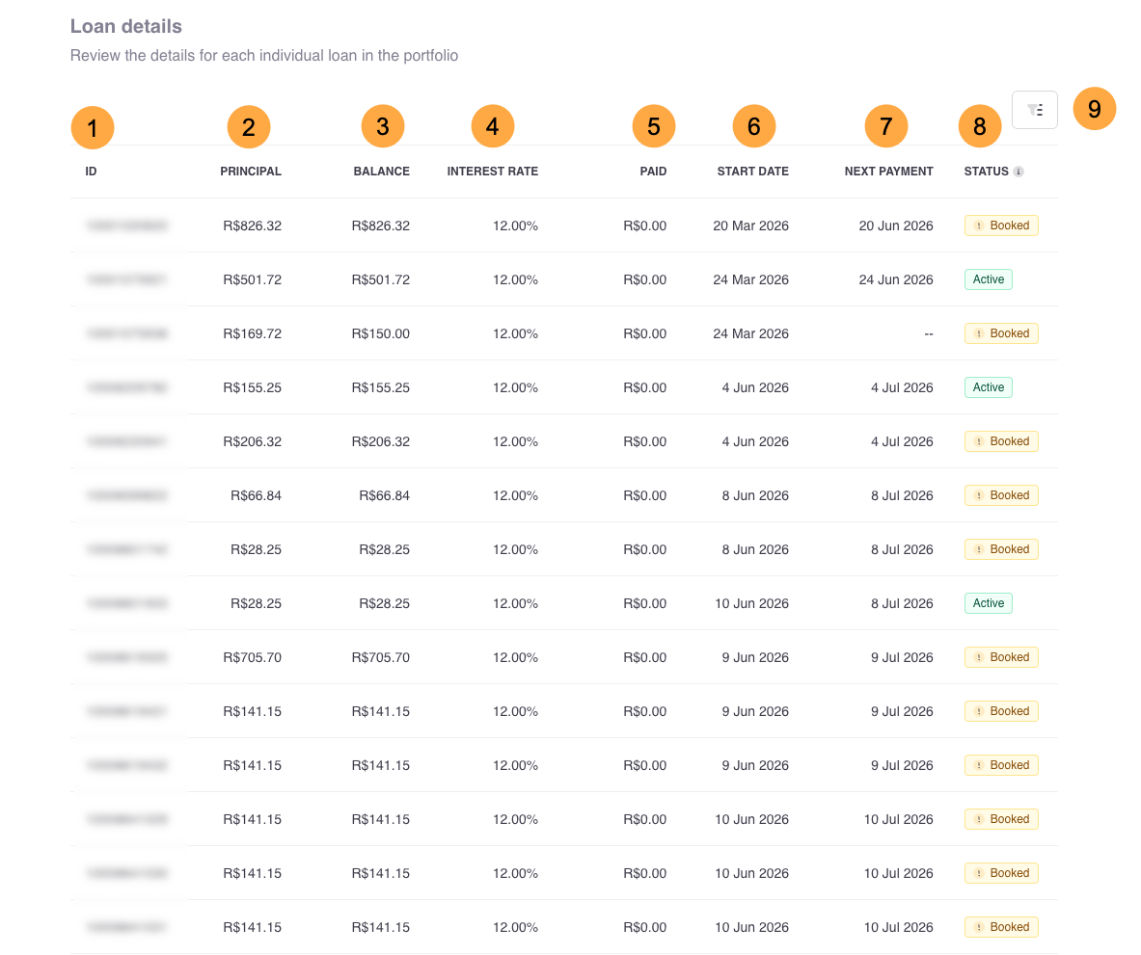Click the Booked badge in R$705.70 row
The image size is (1141, 955).
[x=1001, y=657]
